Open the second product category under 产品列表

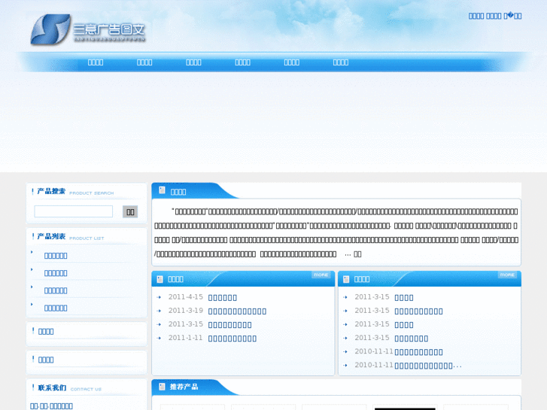click(x=56, y=273)
